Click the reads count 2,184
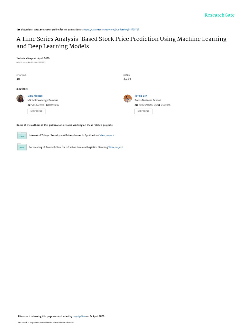This screenshot has height=330, width=247. 127,79
